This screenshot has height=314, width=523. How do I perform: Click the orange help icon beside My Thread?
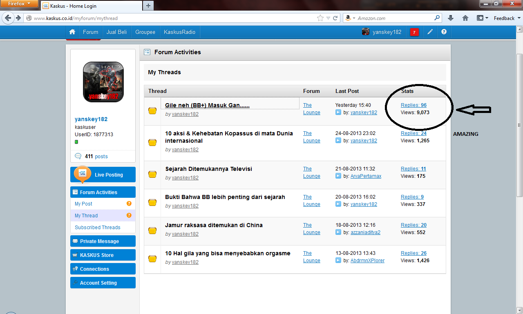(129, 215)
